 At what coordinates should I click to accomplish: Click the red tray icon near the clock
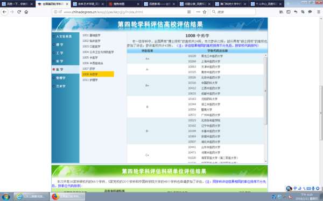(291, 197)
